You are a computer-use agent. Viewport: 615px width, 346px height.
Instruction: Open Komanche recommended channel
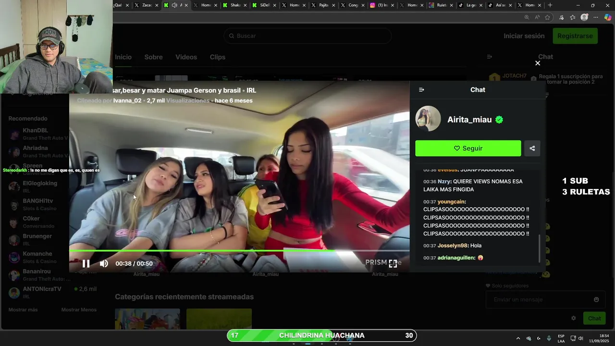pos(38,257)
